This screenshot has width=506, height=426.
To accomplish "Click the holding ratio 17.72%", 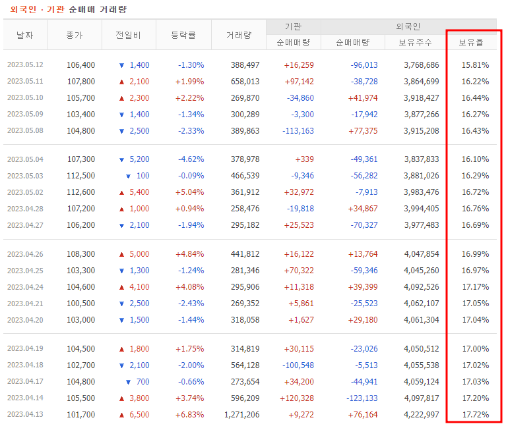I will 476,414.
